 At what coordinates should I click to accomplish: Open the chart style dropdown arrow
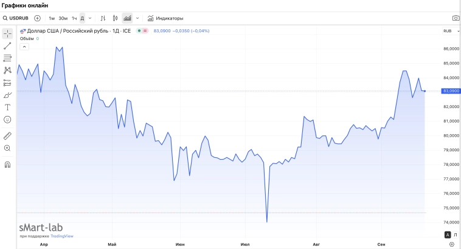coord(137,18)
